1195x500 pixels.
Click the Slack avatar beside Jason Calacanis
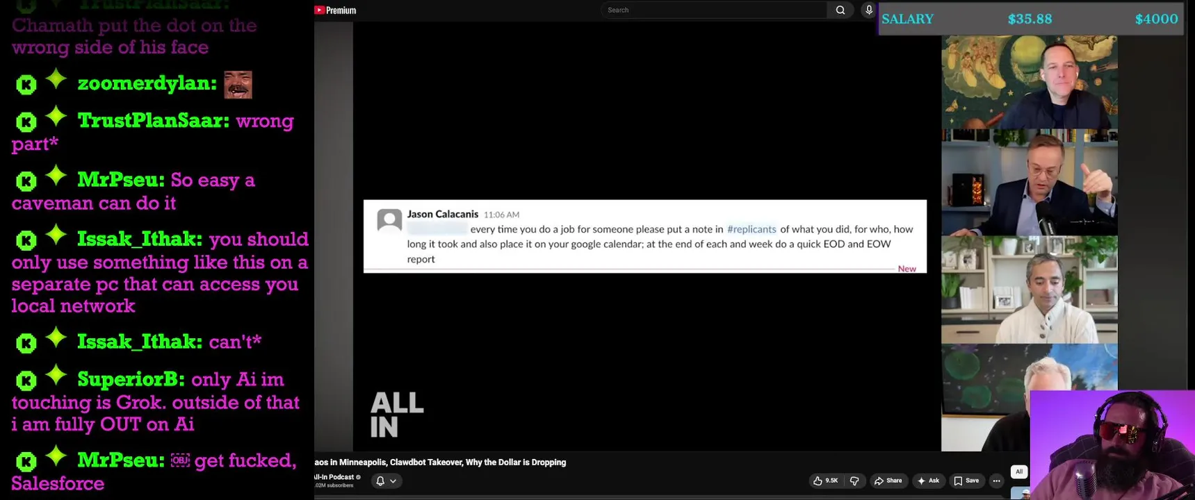pyautogui.click(x=389, y=220)
